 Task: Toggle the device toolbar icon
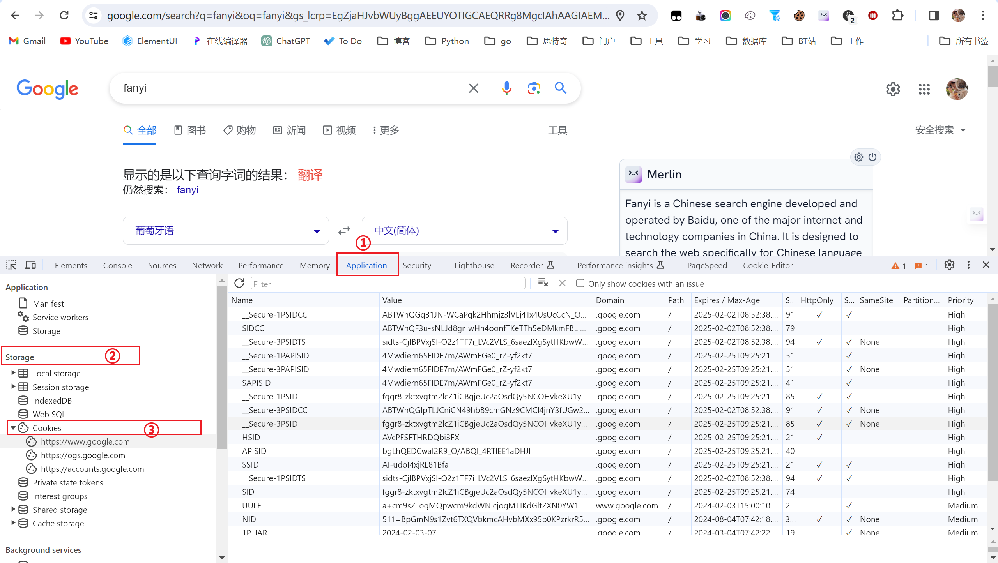(x=30, y=265)
